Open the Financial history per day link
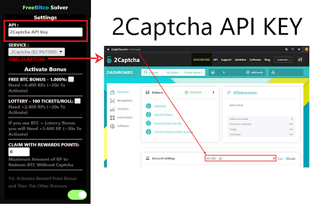The height and width of the screenshot is (204, 327). coord(168,123)
